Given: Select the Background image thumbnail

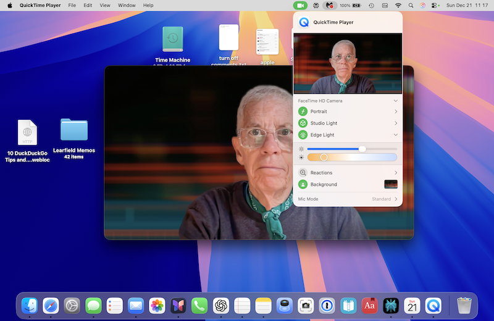Looking at the screenshot, I should [391, 185].
